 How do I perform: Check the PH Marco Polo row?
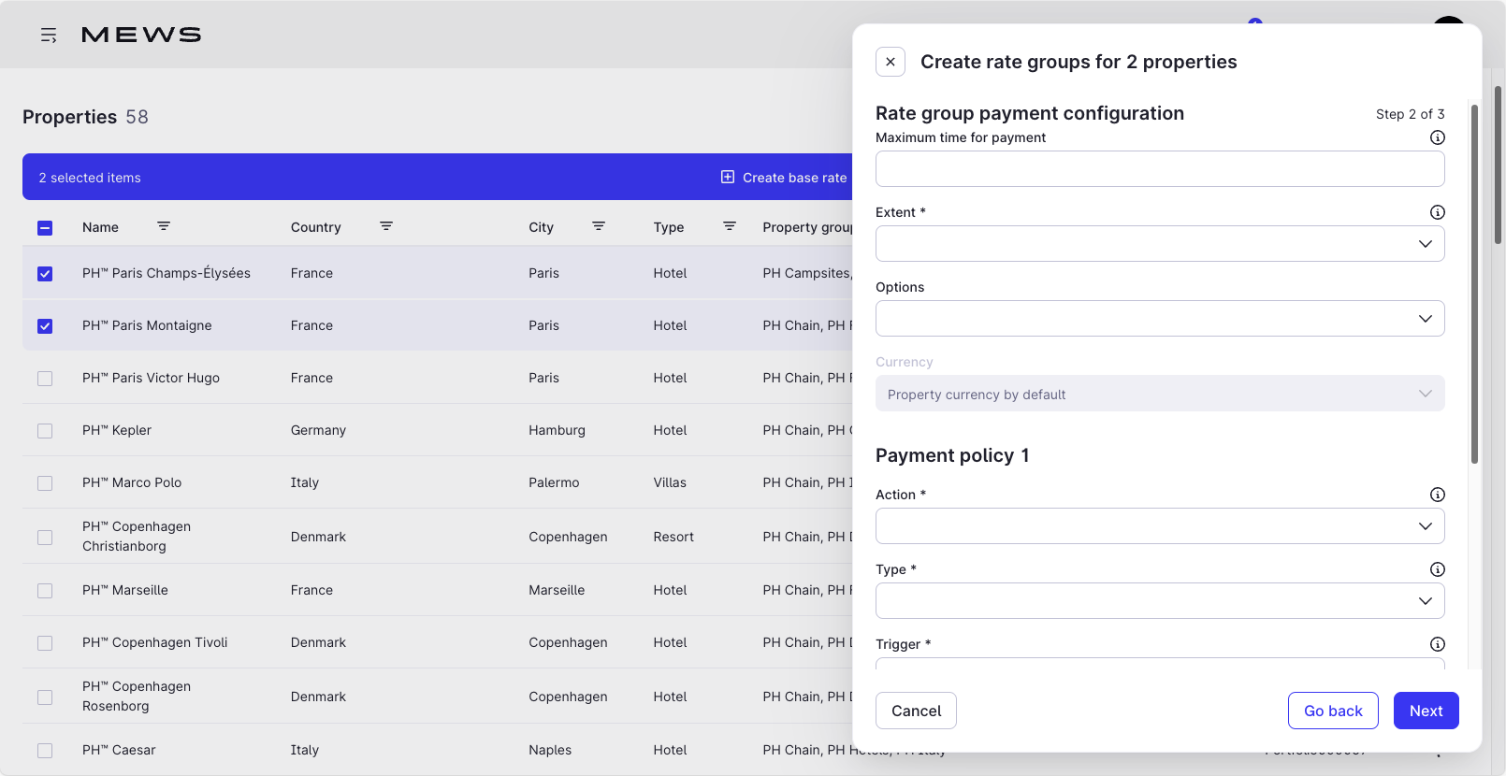[45, 482]
